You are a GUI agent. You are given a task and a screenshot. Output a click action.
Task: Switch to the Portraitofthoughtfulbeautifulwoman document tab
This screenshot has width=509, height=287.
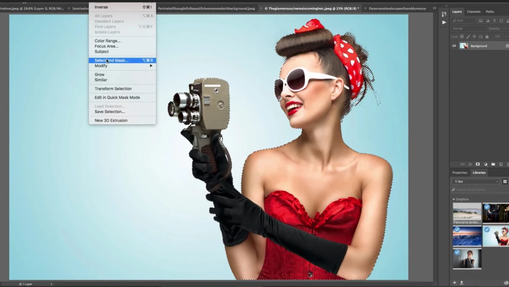207,9
